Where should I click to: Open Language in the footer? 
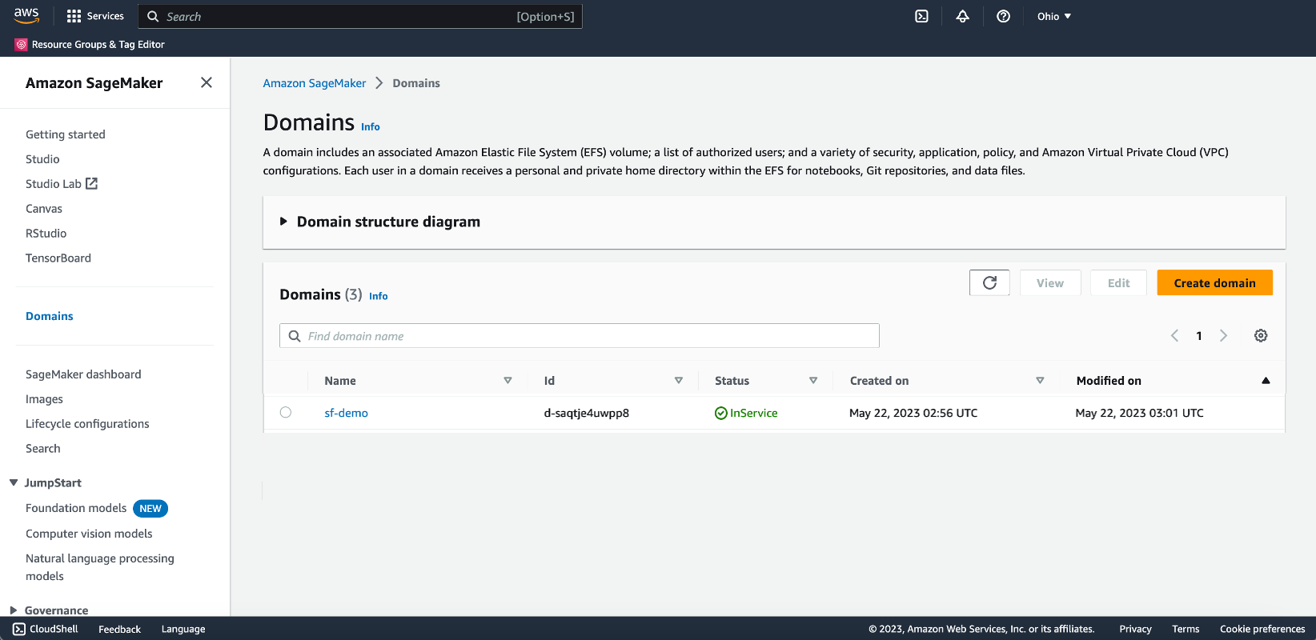pos(183,629)
